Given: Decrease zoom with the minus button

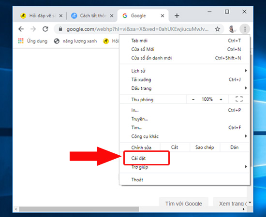Looking at the screenshot, I should pos(193,99).
